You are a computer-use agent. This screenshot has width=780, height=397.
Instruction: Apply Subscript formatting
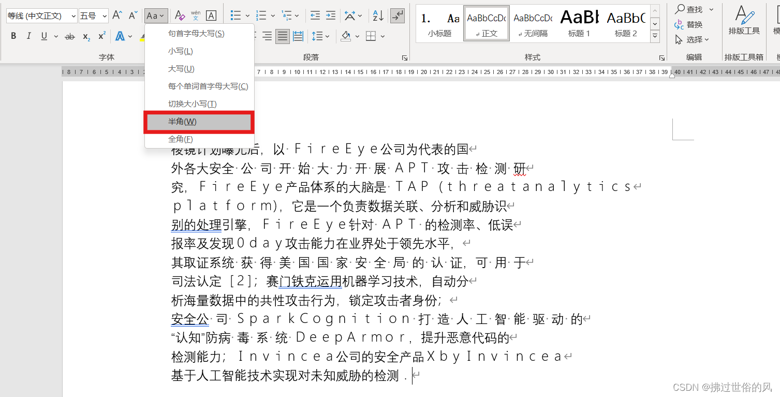tap(86, 36)
